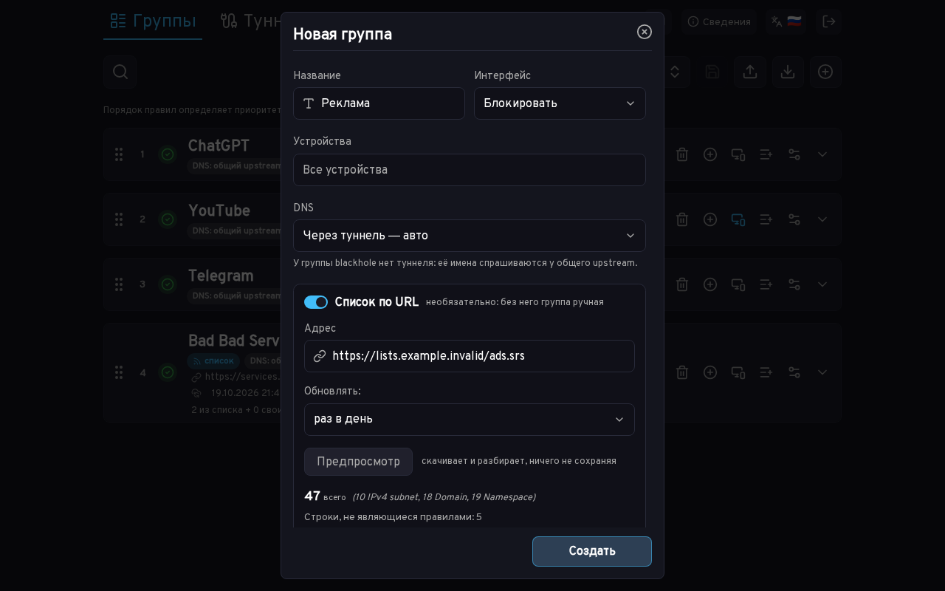The width and height of the screenshot is (945, 591).
Task: Click the devices icon in ChatGPT row
Action: tap(738, 154)
